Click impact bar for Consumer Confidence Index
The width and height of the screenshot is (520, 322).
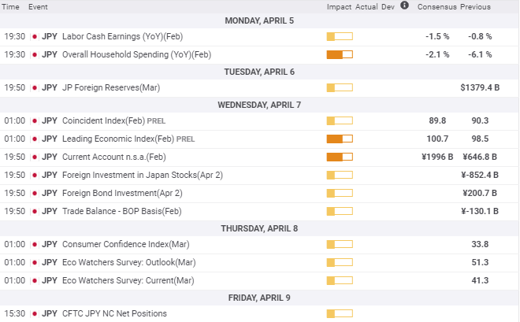click(x=339, y=244)
